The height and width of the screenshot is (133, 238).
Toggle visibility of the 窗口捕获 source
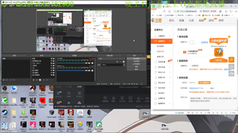tap(51, 70)
